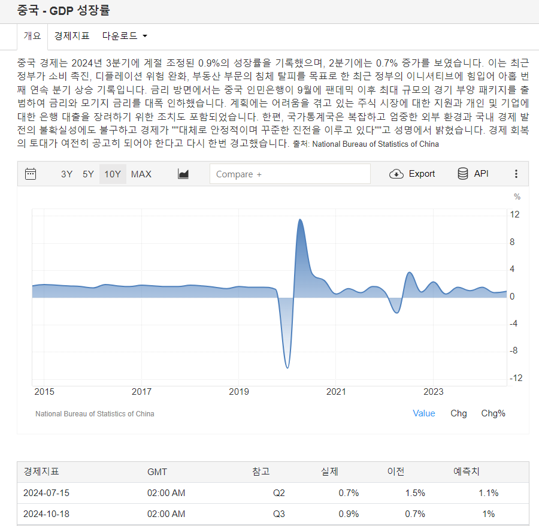Viewport: 539px width, 526px height.
Task: Select the 5Y time range
Action: click(x=88, y=174)
